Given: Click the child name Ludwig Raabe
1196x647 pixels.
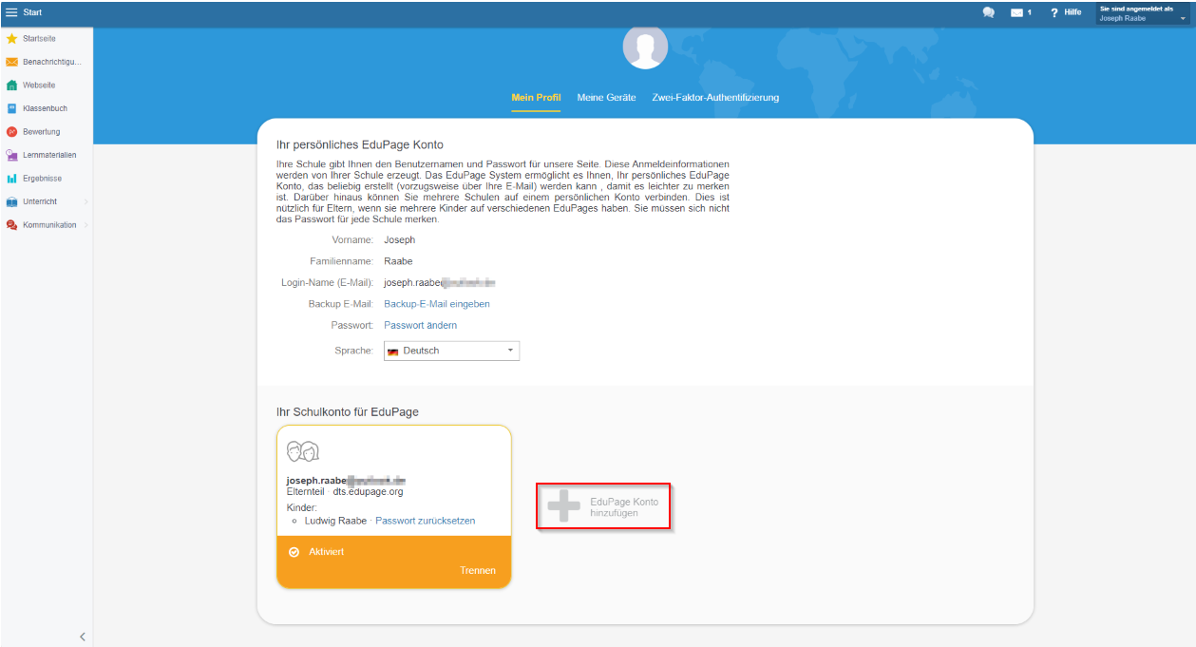Looking at the screenshot, I should (x=335, y=521).
